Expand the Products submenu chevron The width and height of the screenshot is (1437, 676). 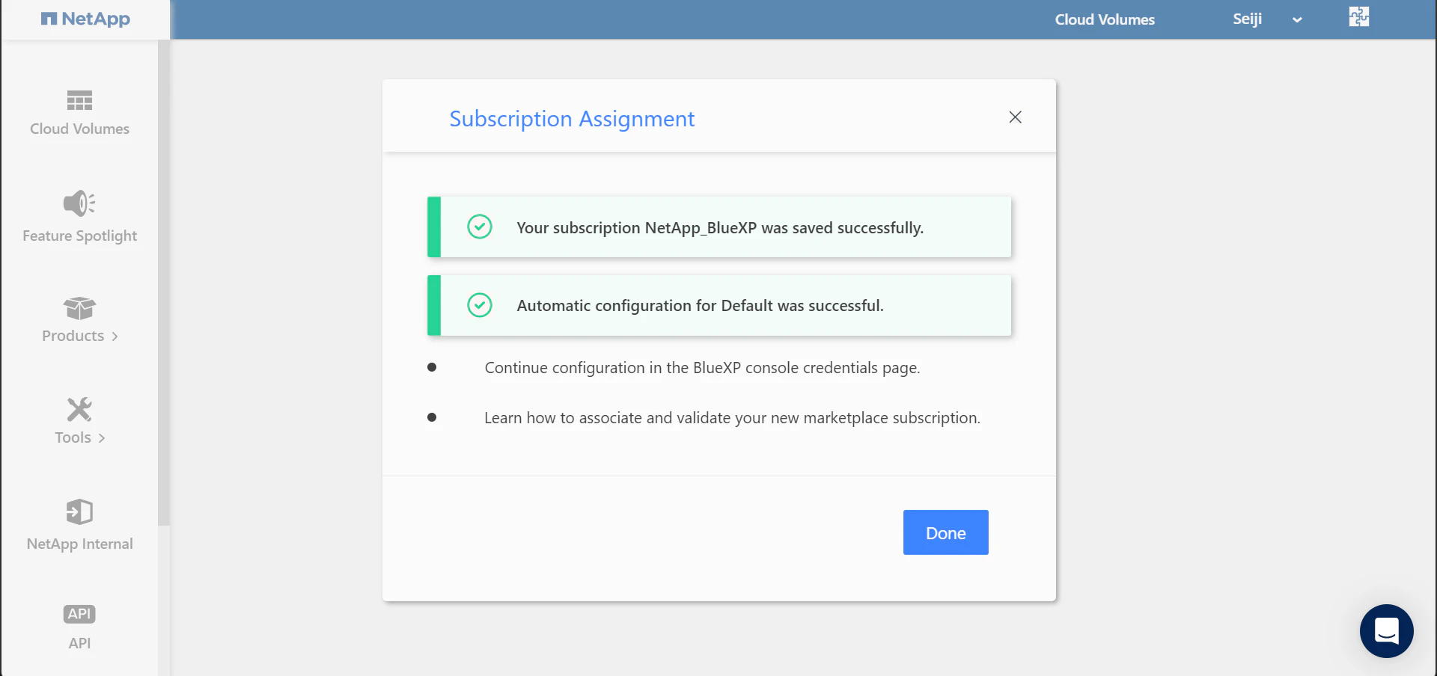[115, 337]
